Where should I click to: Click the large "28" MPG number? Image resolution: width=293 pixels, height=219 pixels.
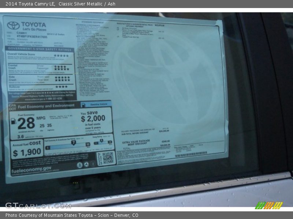[26, 123]
